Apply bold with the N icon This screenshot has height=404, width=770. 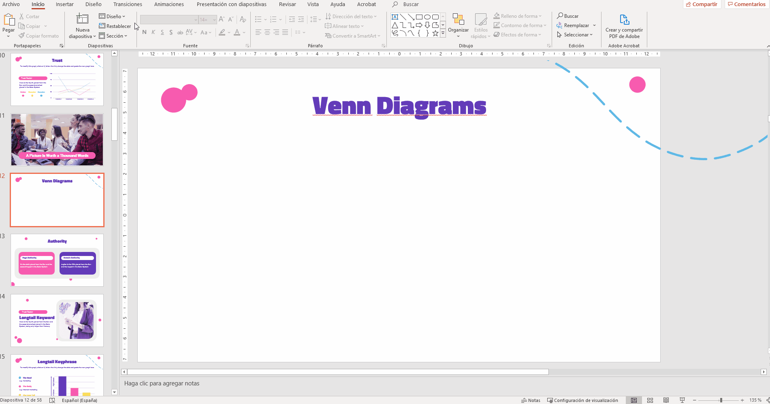click(144, 32)
